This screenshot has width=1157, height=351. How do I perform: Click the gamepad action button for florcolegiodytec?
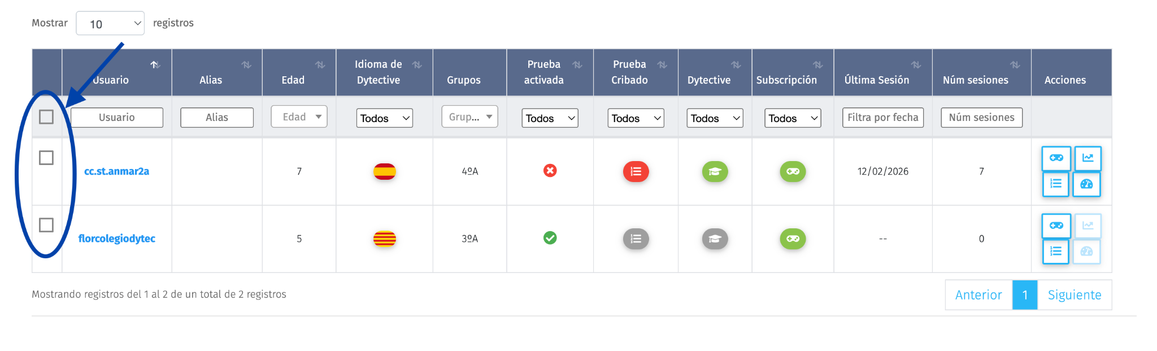click(x=1056, y=226)
